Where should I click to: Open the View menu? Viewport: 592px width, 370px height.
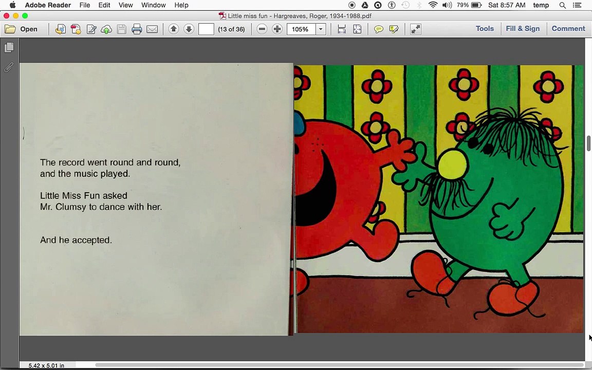[x=126, y=5]
